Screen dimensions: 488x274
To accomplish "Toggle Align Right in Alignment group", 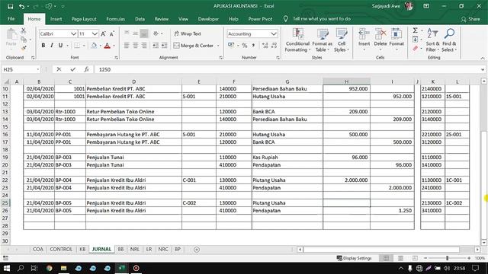I will point(144,46).
